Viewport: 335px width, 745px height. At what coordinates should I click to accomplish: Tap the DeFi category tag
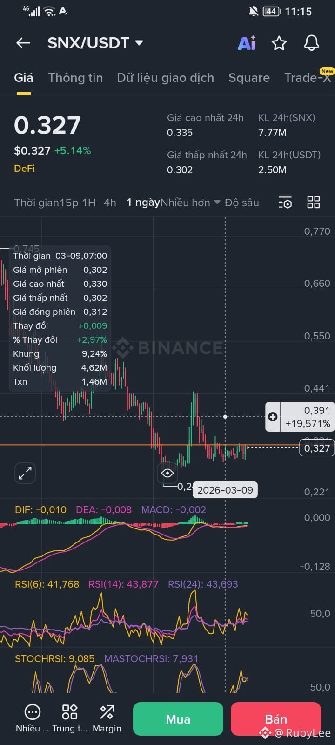coord(24,169)
